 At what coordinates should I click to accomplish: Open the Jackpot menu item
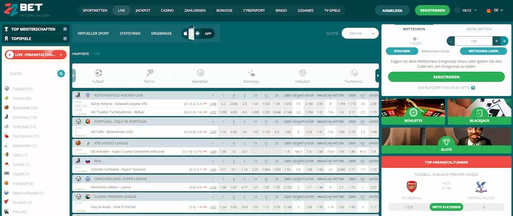(x=143, y=10)
